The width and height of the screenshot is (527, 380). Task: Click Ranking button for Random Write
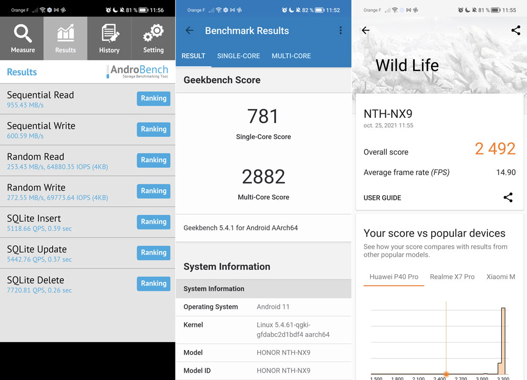pos(153,191)
